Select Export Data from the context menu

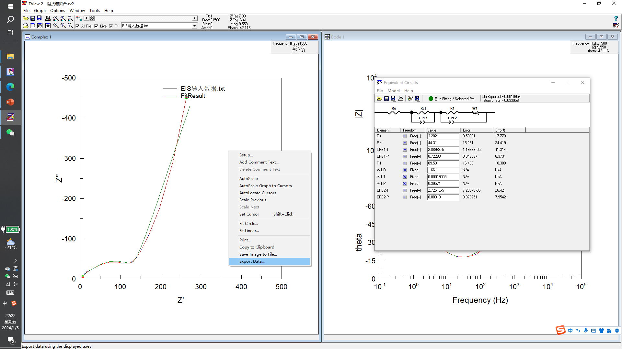pos(252,261)
